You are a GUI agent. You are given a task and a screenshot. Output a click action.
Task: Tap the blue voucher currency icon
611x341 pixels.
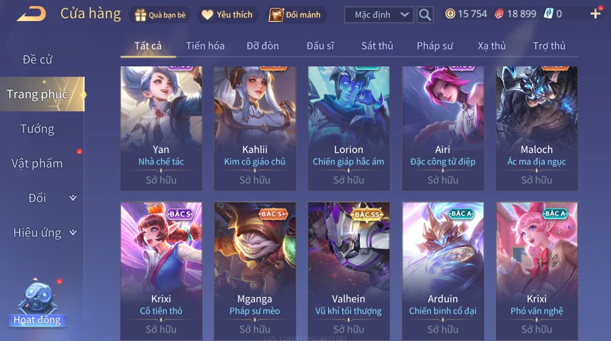[x=549, y=14]
